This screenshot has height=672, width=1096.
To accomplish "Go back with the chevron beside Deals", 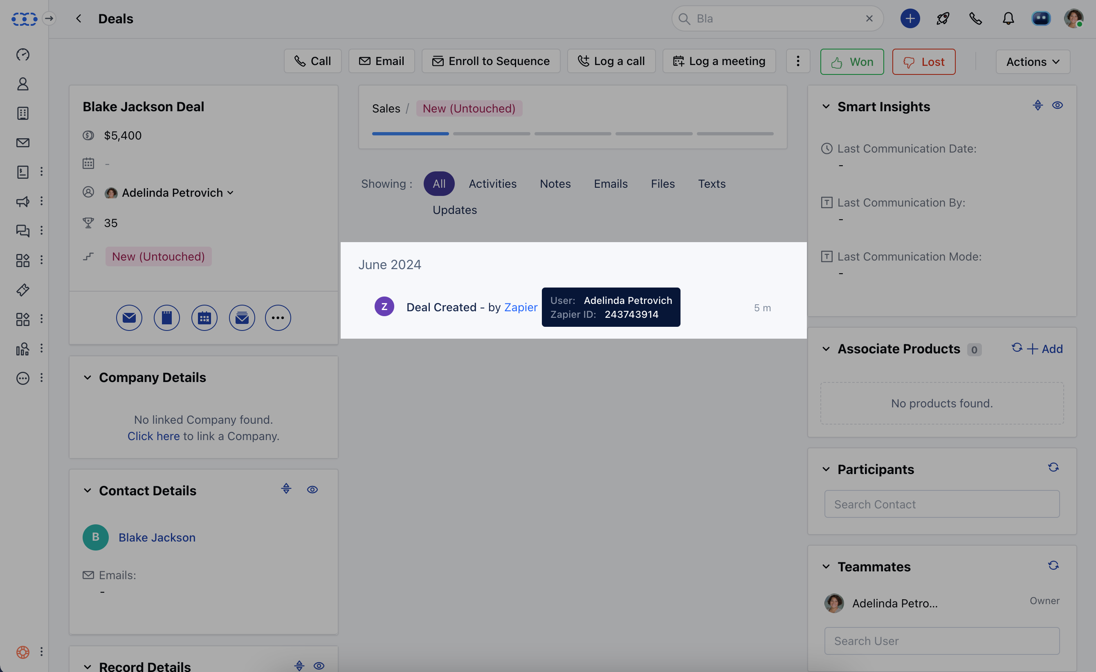I will pos(79,18).
